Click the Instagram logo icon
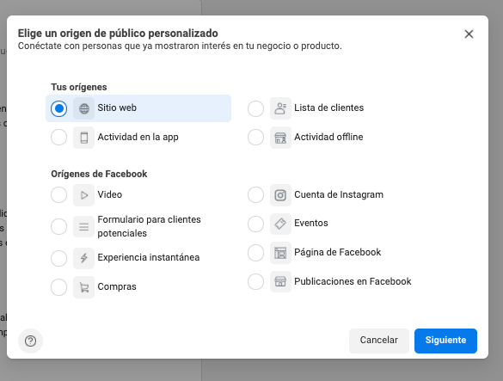This screenshot has height=381, width=503. coord(280,195)
